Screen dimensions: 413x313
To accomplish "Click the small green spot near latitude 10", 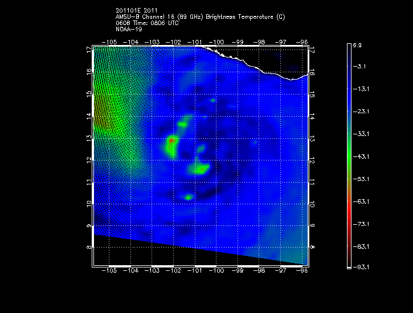I will coord(189,197).
